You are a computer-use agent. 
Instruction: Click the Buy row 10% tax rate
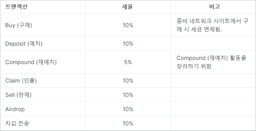tap(128, 25)
